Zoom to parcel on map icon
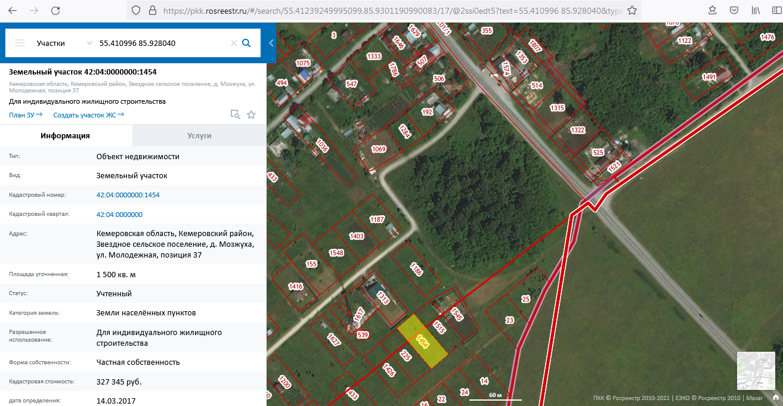The height and width of the screenshot is (406, 783). point(235,114)
